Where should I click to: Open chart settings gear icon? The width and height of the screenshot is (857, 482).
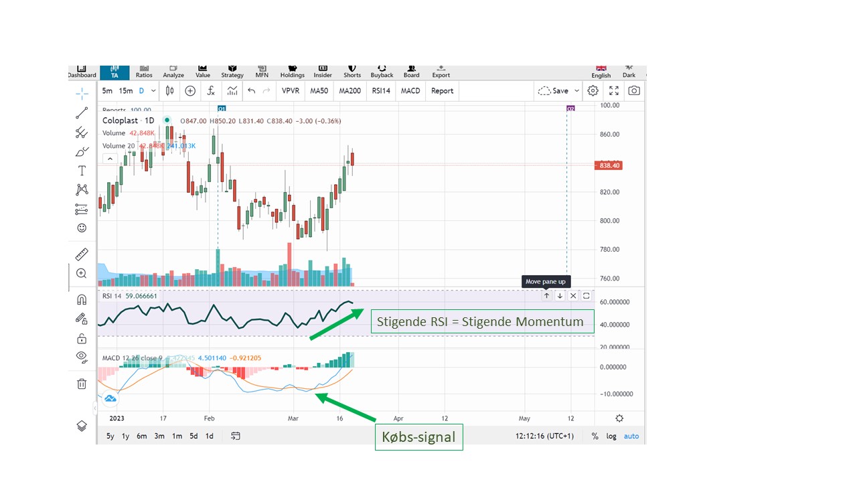pos(593,91)
